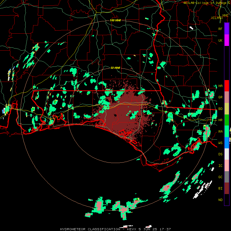Pick the HR dark green legend swatch
The width and height of the screenshot is (231, 231).
pyautogui.click(x=227, y=120)
